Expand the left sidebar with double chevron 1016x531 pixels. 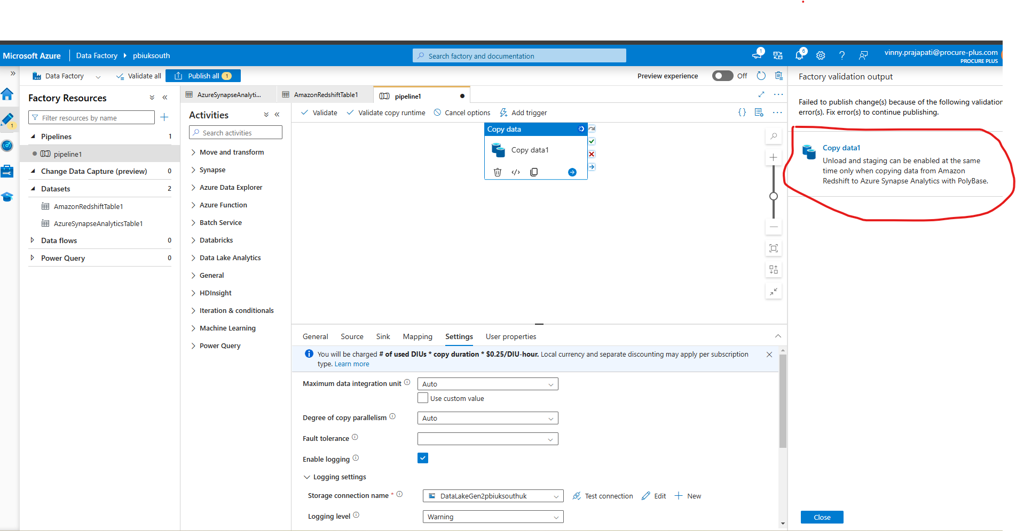click(x=13, y=74)
